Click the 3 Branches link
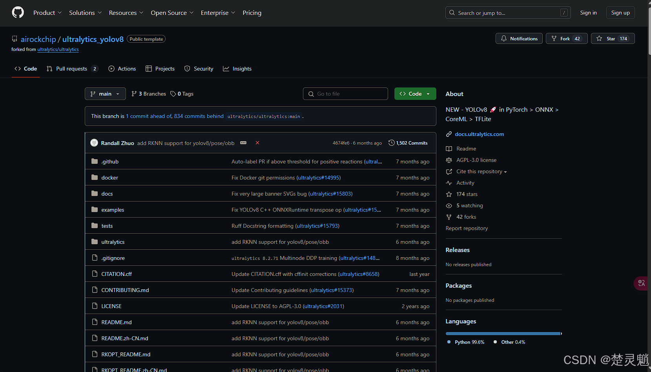 tap(149, 94)
